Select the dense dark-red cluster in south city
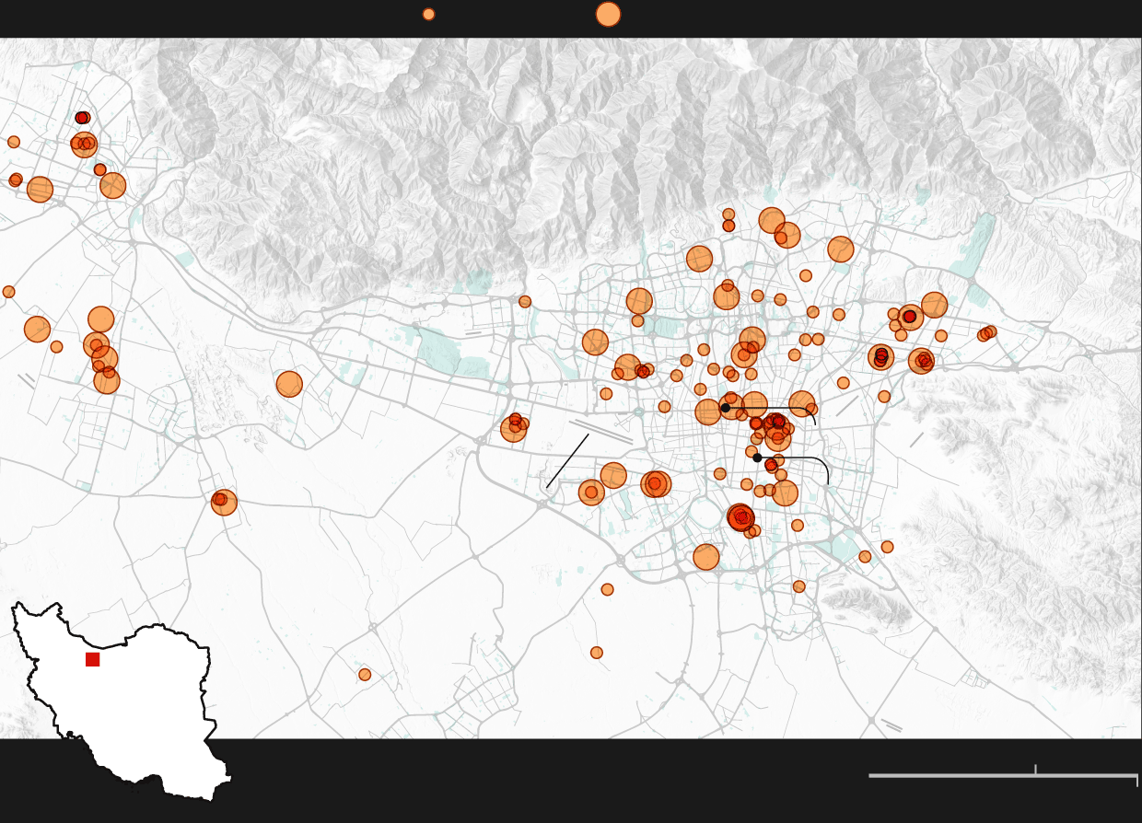The height and width of the screenshot is (823, 1142). 741,517
